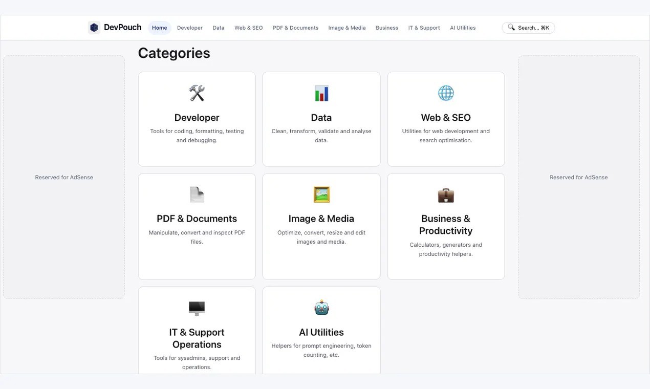The height and width of the screenshot is (389, 650).
Task: Click the bar chart Data icon
Action: pos(321,93)
